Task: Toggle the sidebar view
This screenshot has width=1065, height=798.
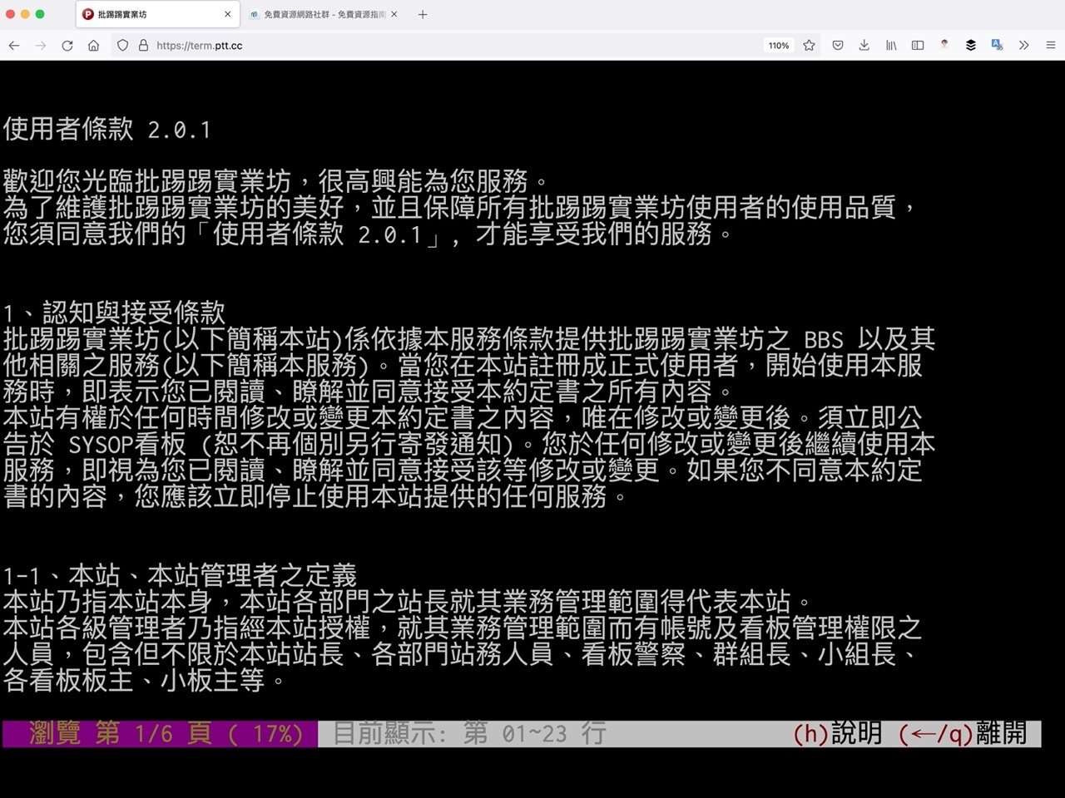Action: coord(918,46)
